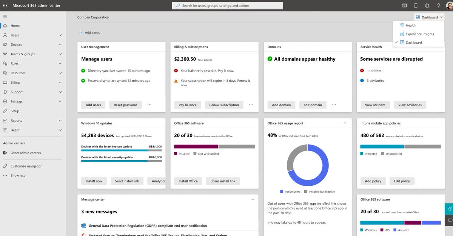Viewport: 453px width, 236px height.
Task: Open more options on Billing & subscriptions card
Action: click(x=251, y=105)
